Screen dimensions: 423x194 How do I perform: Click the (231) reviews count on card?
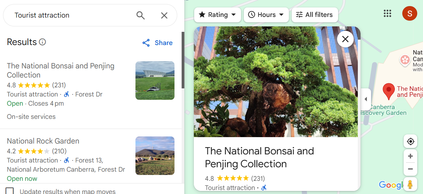tap(258, 178)
